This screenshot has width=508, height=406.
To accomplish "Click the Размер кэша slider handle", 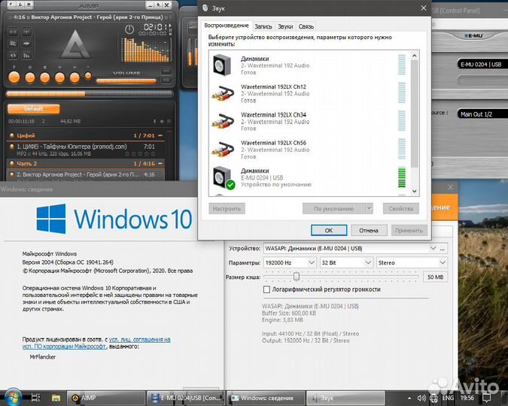I will click(297, 277).
